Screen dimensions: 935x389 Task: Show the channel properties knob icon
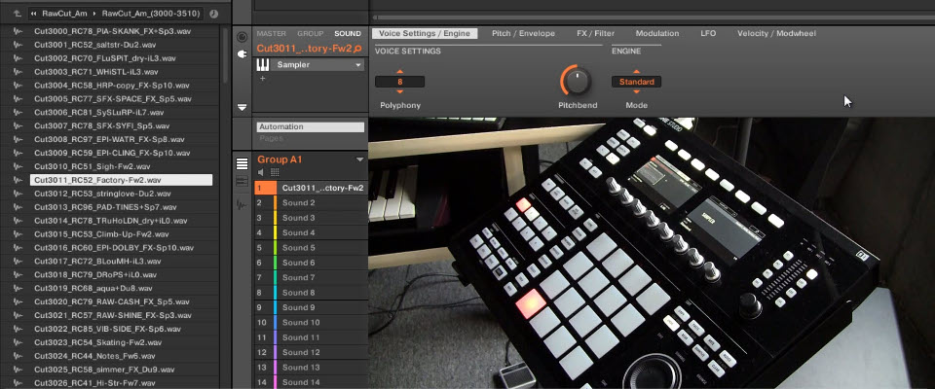coord(242,37)
